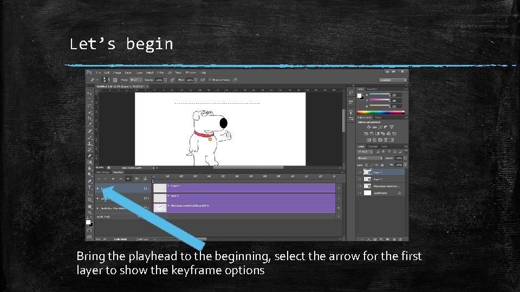Click the Add layer style fx icon
This screenshot has width=520, height=292.
tap(369, 239)
